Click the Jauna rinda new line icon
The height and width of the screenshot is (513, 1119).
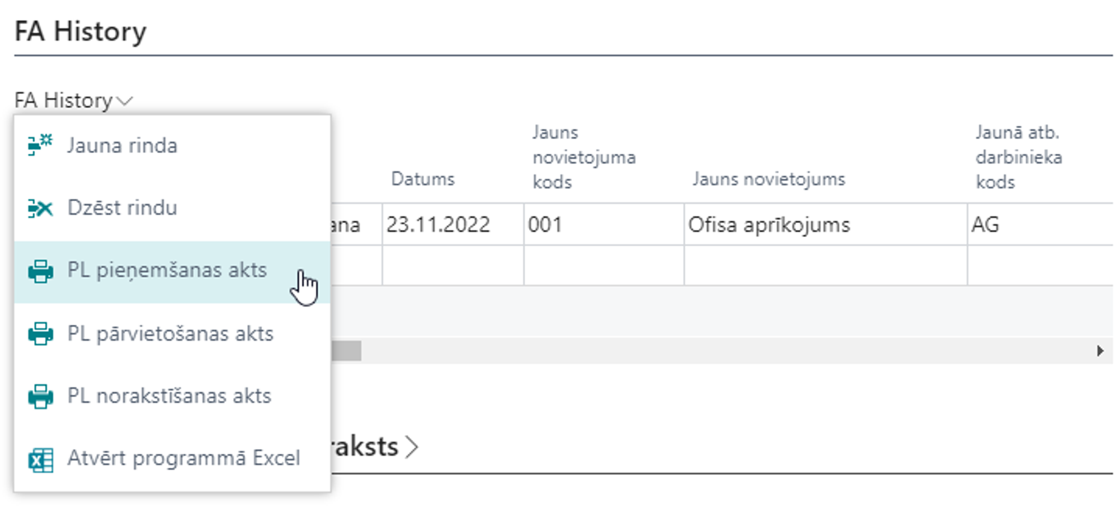click(40, 145)
